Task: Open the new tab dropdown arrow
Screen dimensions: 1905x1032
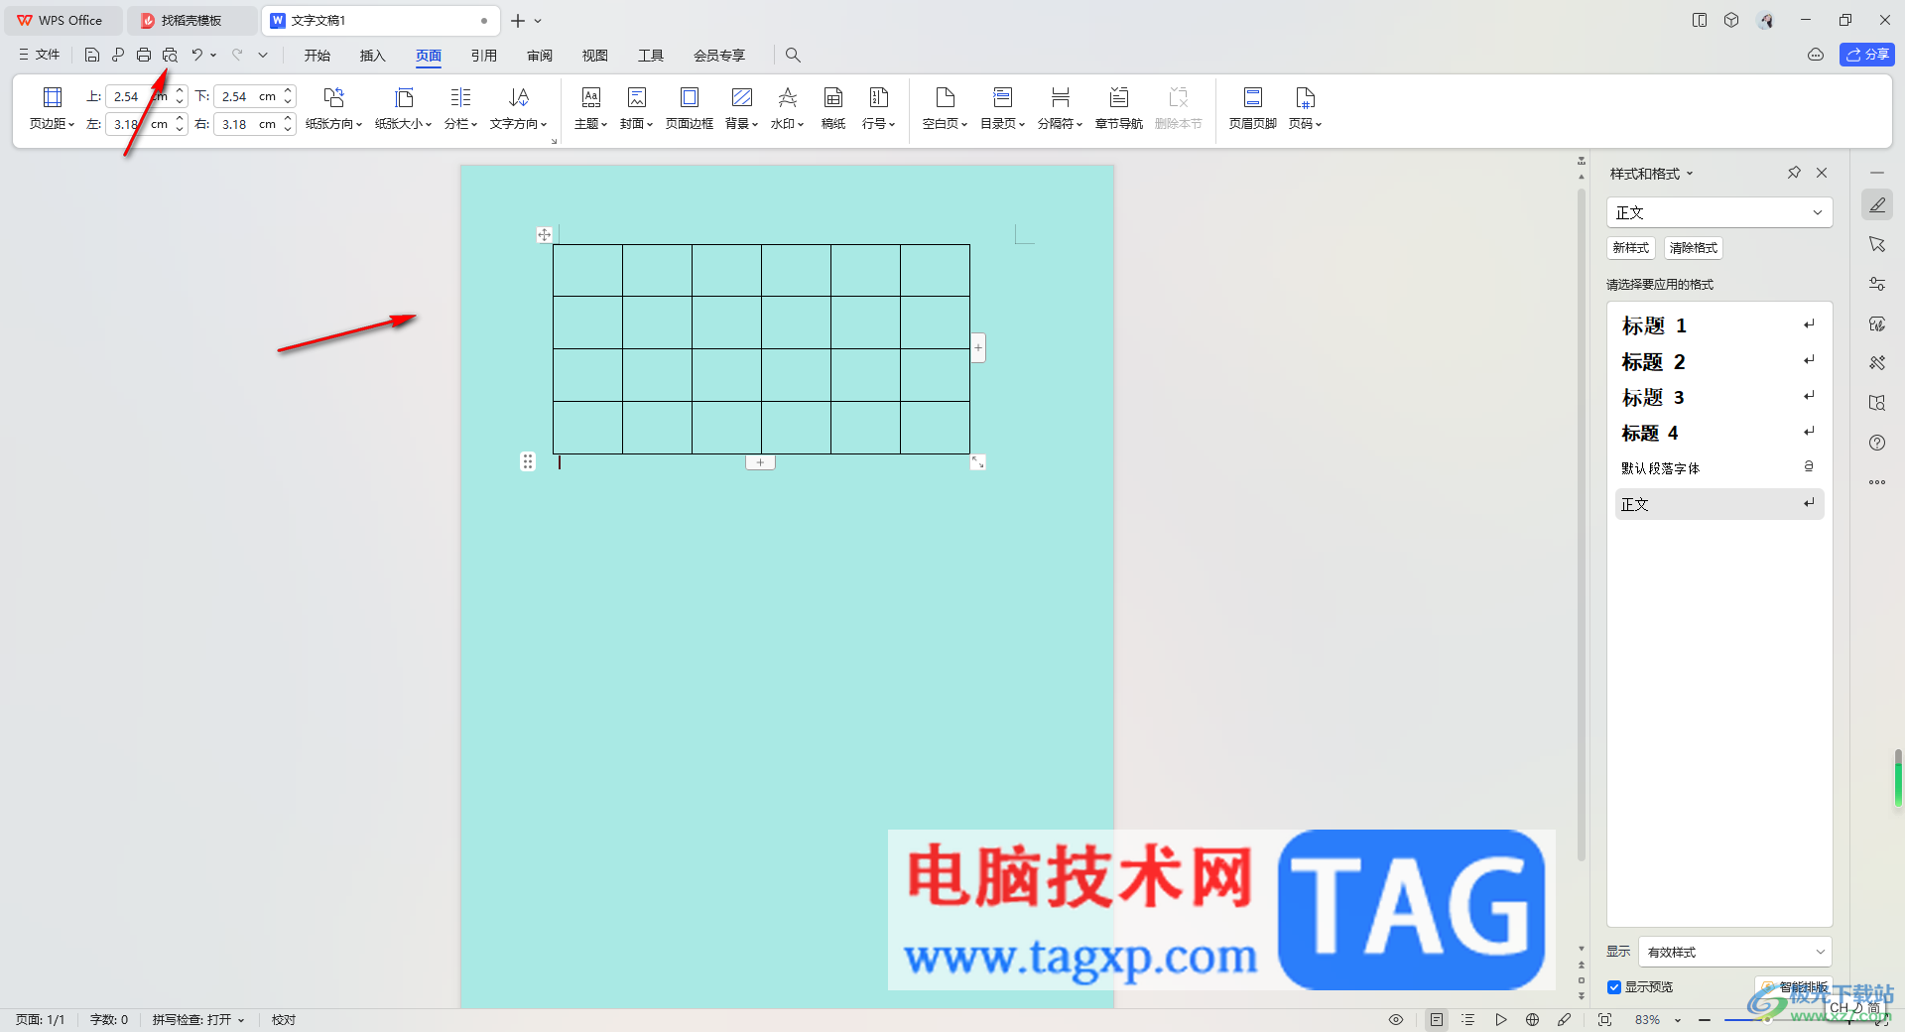Action: [538, 20]
